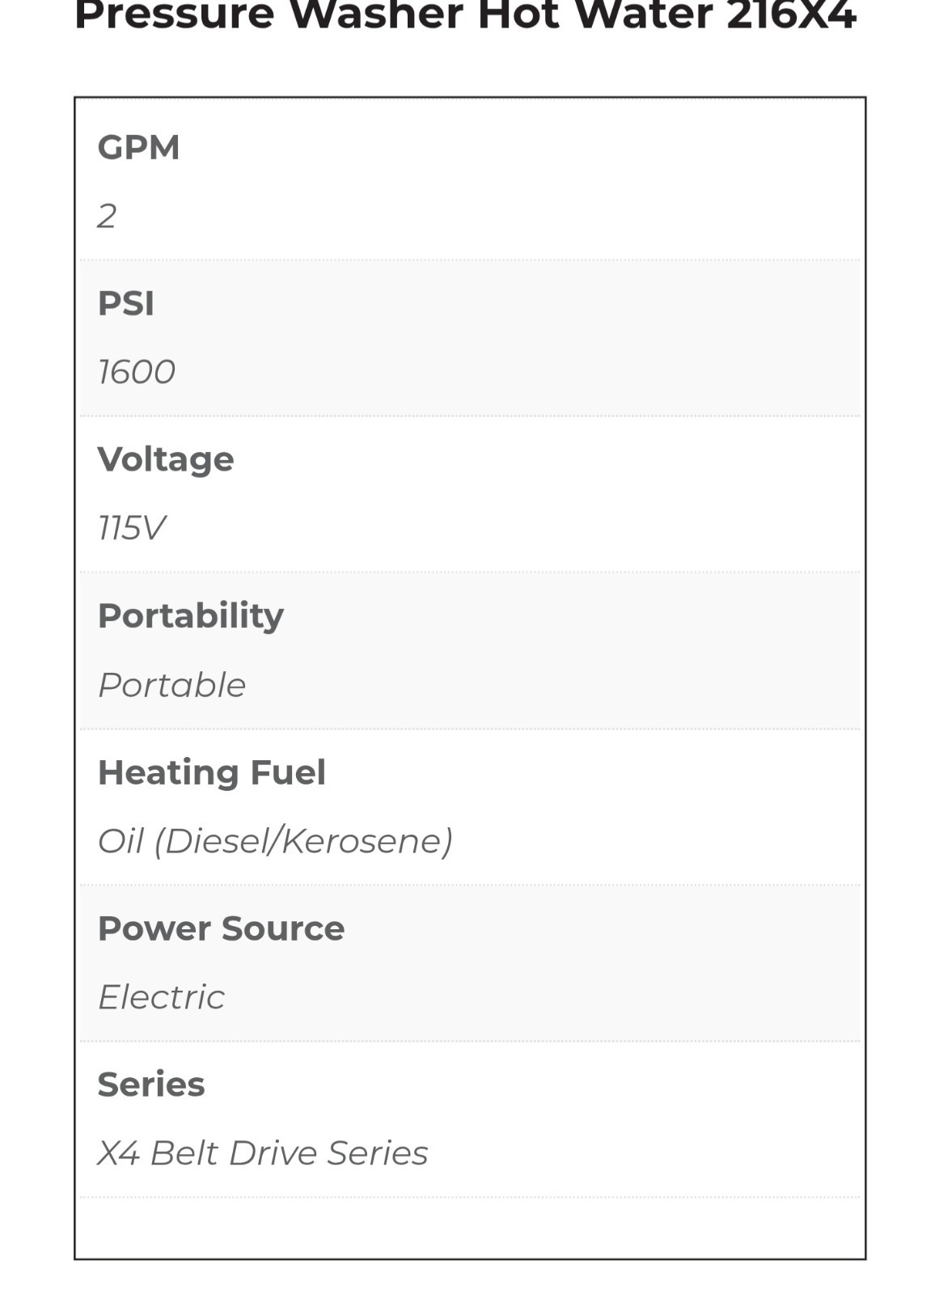Click the Electric value text

(x=161, y=997)
